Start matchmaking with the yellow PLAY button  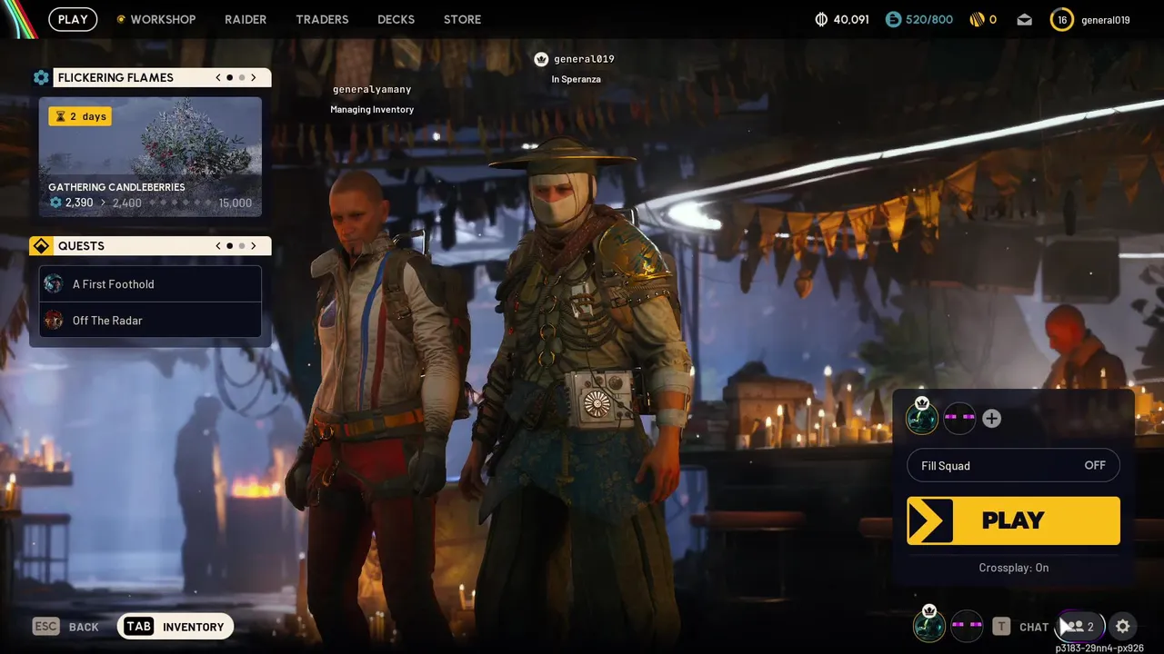click(x=1013, y=520)
